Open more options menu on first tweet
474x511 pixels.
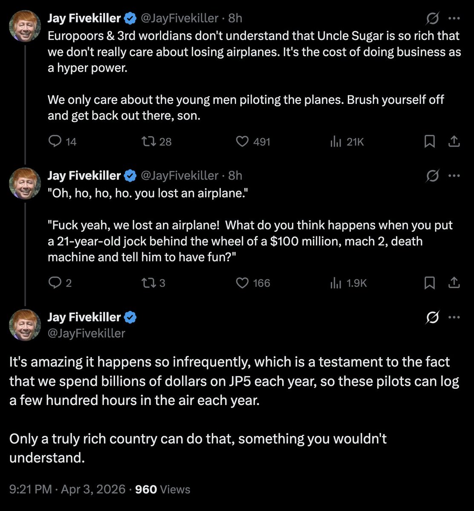coord(454,19)
